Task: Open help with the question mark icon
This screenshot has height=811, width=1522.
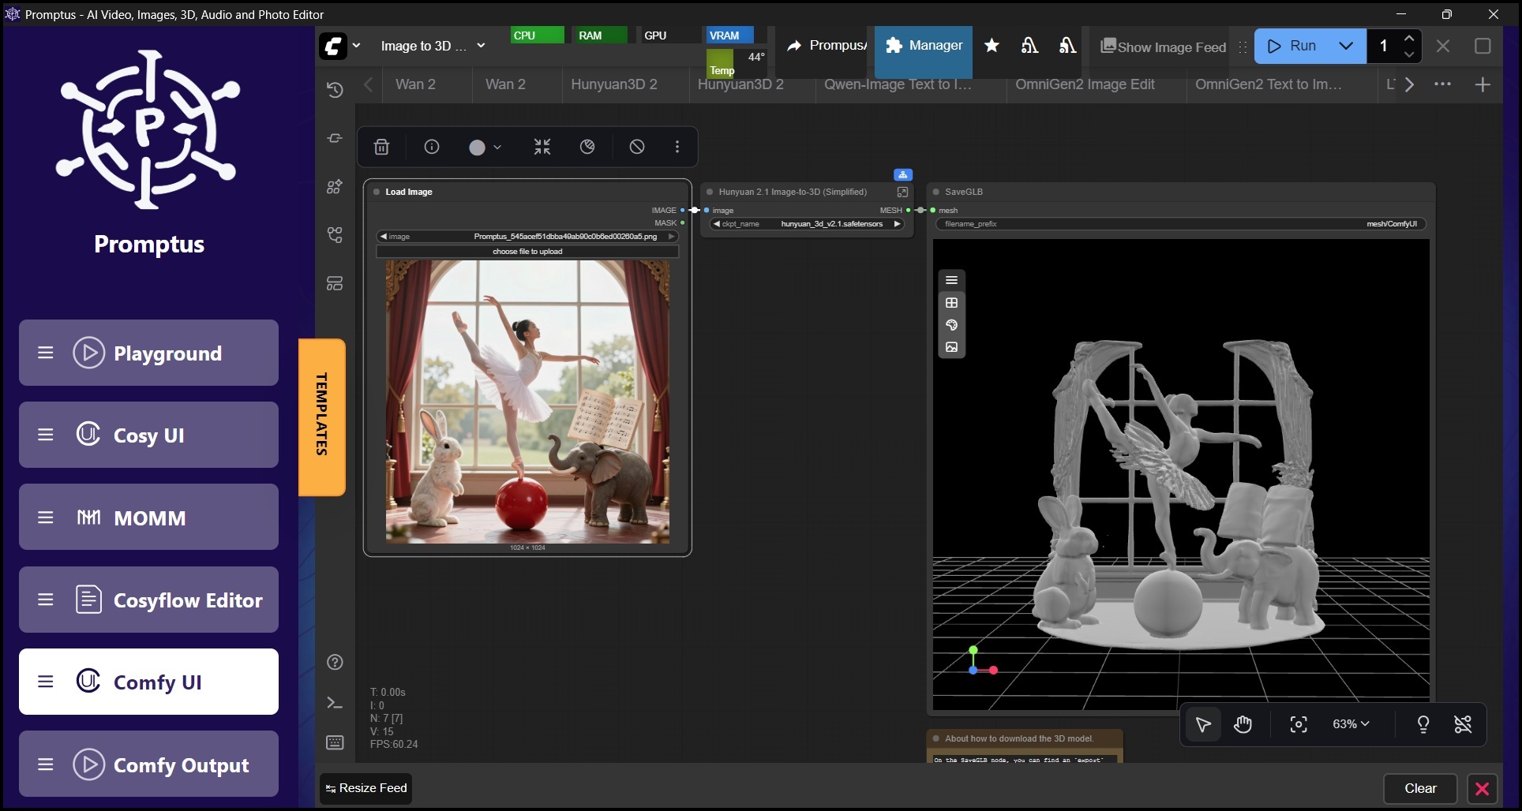Action: [335, 663]
